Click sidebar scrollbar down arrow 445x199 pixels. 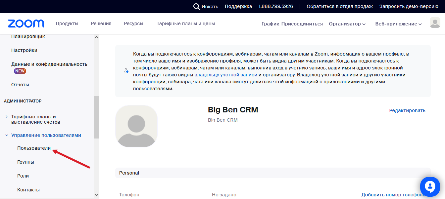[x=96, y=195]
